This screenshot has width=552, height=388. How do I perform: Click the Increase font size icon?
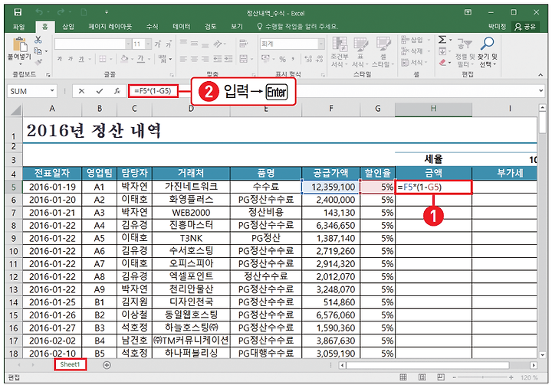pos(157,44)
